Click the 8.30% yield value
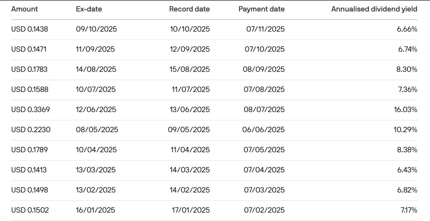 (407, 69)
